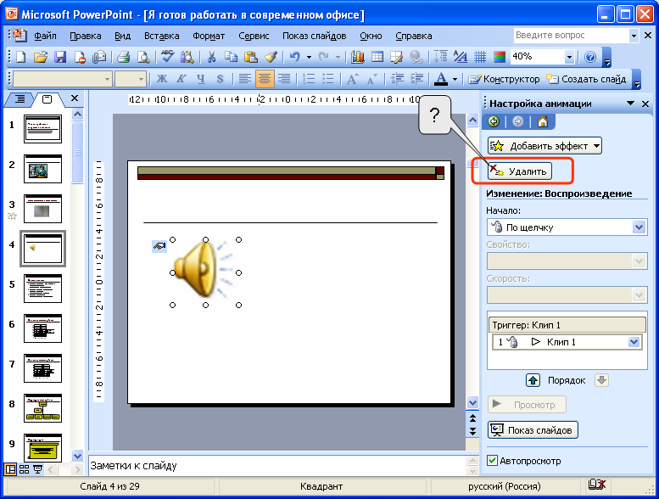
Task: Click the color/grayscale icon
Action: (500, 57)
